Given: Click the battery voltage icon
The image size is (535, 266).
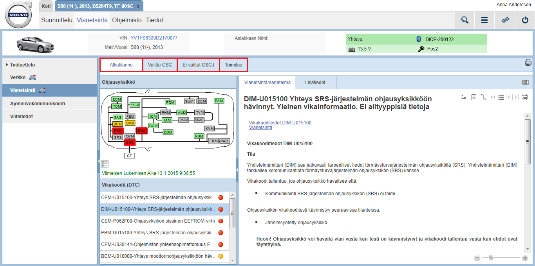Looking at the screenshot, I should [x=352, y=49].
